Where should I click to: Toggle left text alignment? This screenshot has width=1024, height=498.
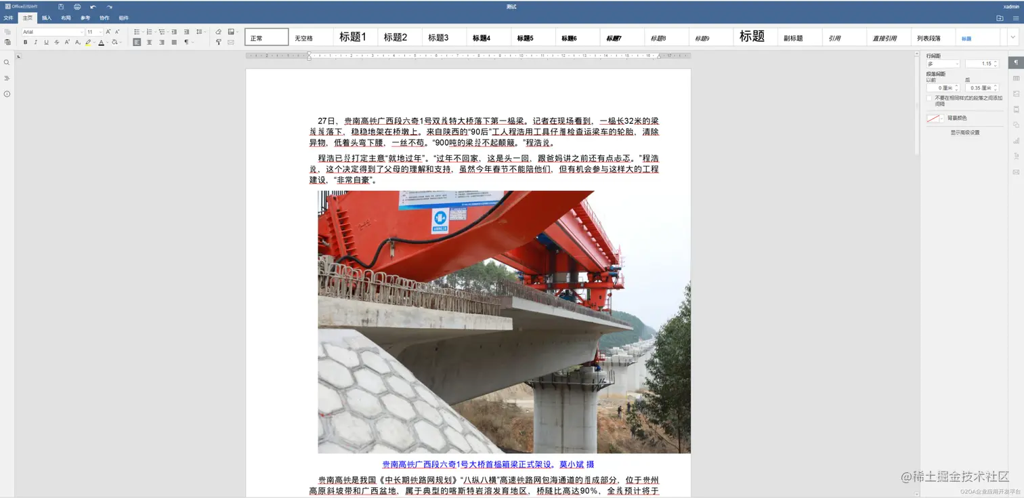tap(137, 42)
